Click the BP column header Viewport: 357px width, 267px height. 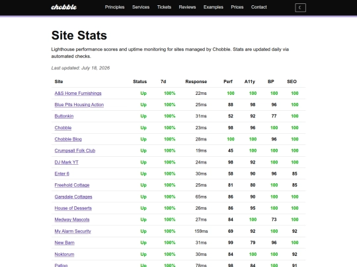point(270,82)
